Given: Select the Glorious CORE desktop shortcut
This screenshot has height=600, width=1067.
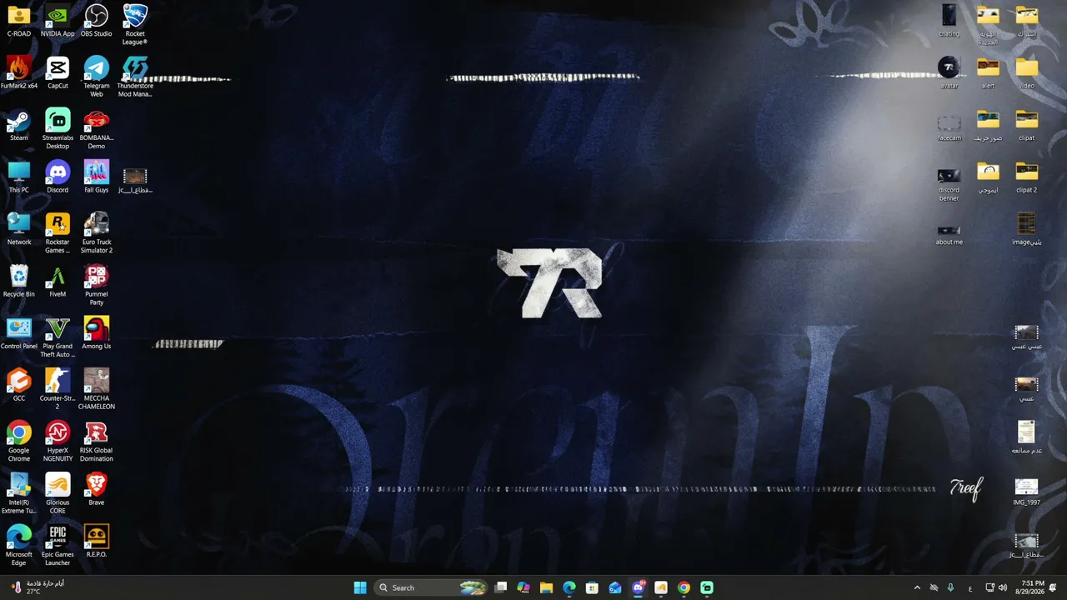Looking at the screenshot, I should tap(58, 493).
